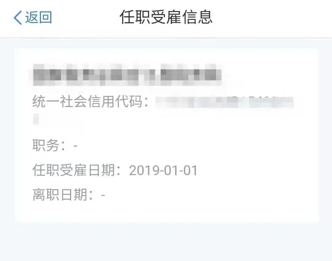The height and width of the screenshot is (261, 332).
Task: Tap the wrapped blurred character under the credit code
Action: pyautogui.click(x=36, y=119)
